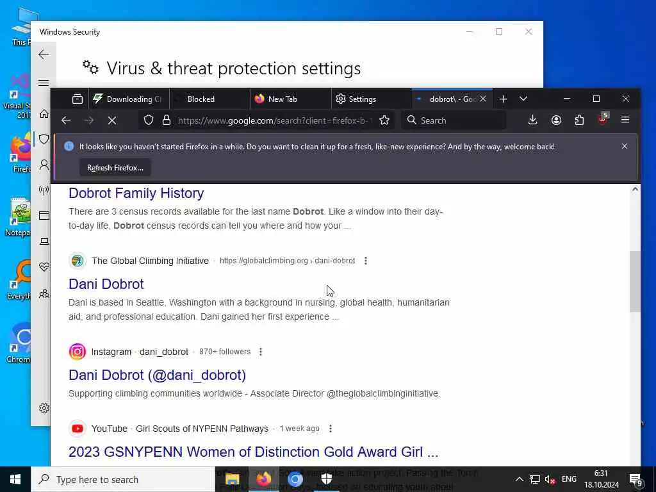
Task: Click the Refresh Firefox button
Action: 115,168
